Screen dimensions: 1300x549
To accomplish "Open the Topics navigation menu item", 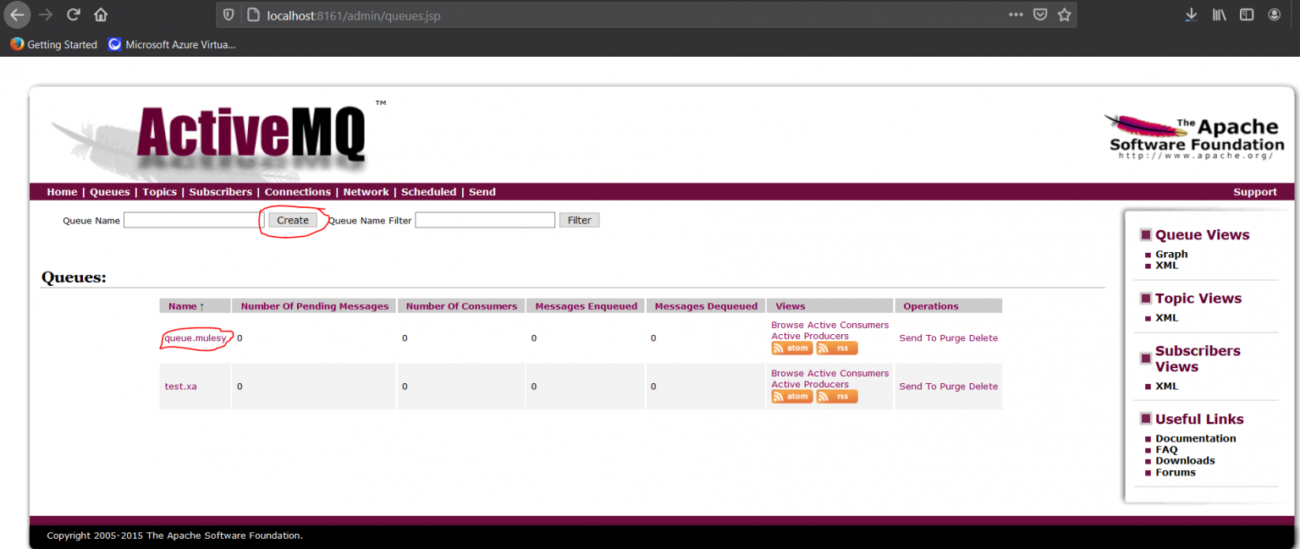I will pos(159,192).
